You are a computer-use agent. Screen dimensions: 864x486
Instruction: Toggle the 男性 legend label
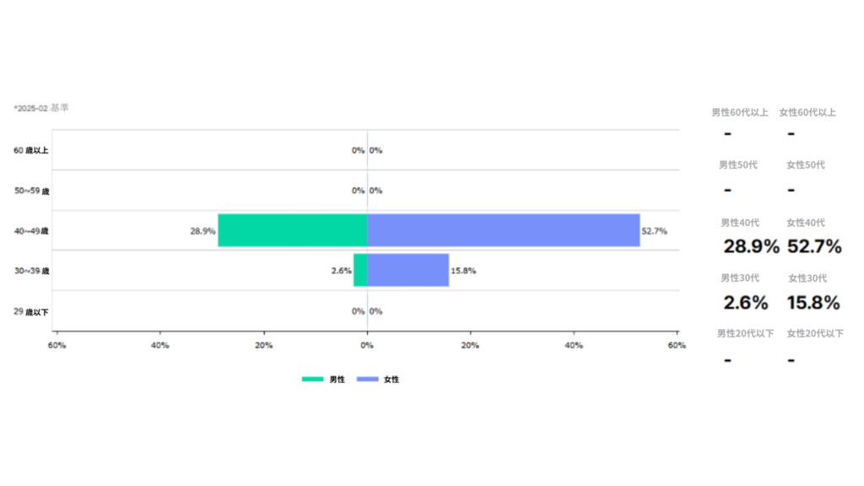pyautogui.click(x=337, y=380)
